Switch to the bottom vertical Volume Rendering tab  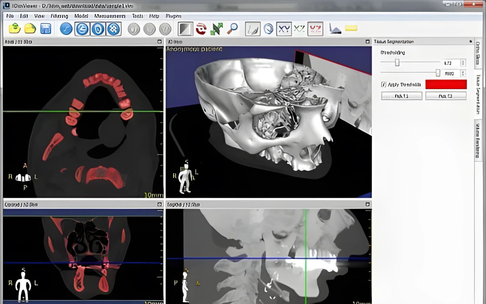[x=478, y=141]
